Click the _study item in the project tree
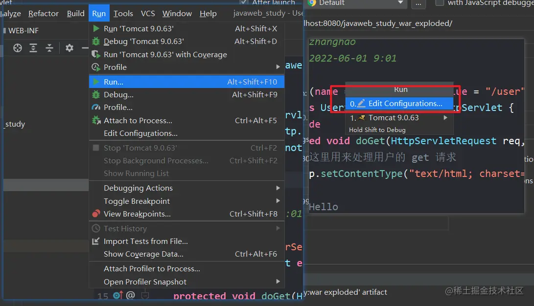Image resolution: width=534 pixels, height=306 pixels. tap(14, 124)
